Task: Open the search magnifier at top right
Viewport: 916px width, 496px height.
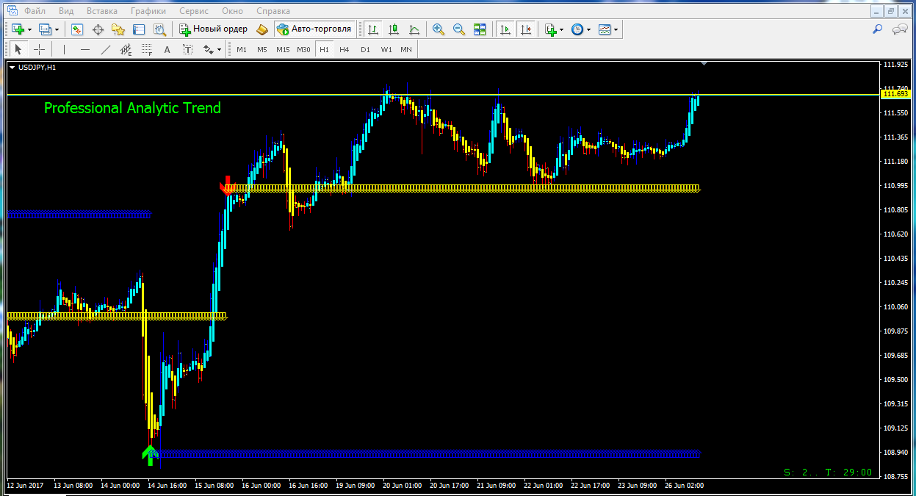Action: click(x=877, y=29)
